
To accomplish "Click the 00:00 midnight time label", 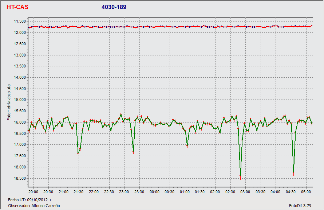I will (x=154, y=192).
